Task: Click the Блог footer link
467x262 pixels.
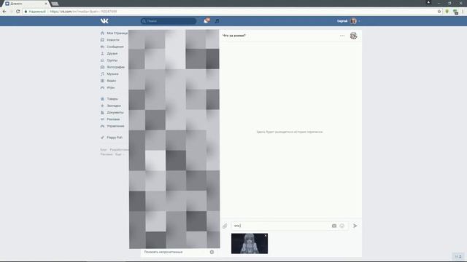Action: point(104,150)
